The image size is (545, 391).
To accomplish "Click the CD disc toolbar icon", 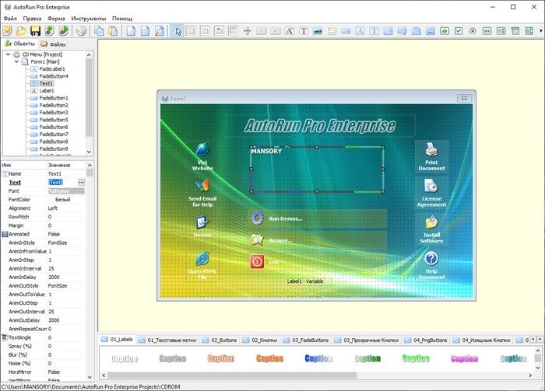I will (81, 31).
